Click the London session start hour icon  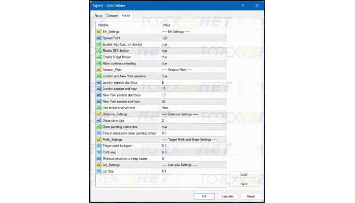[98, 82]
